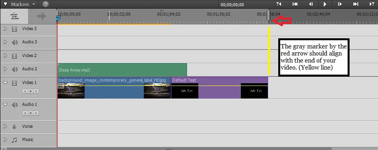Select the Default Text title clip
Image resolution: width=378 pixels, height=150 pixels.
219,88
